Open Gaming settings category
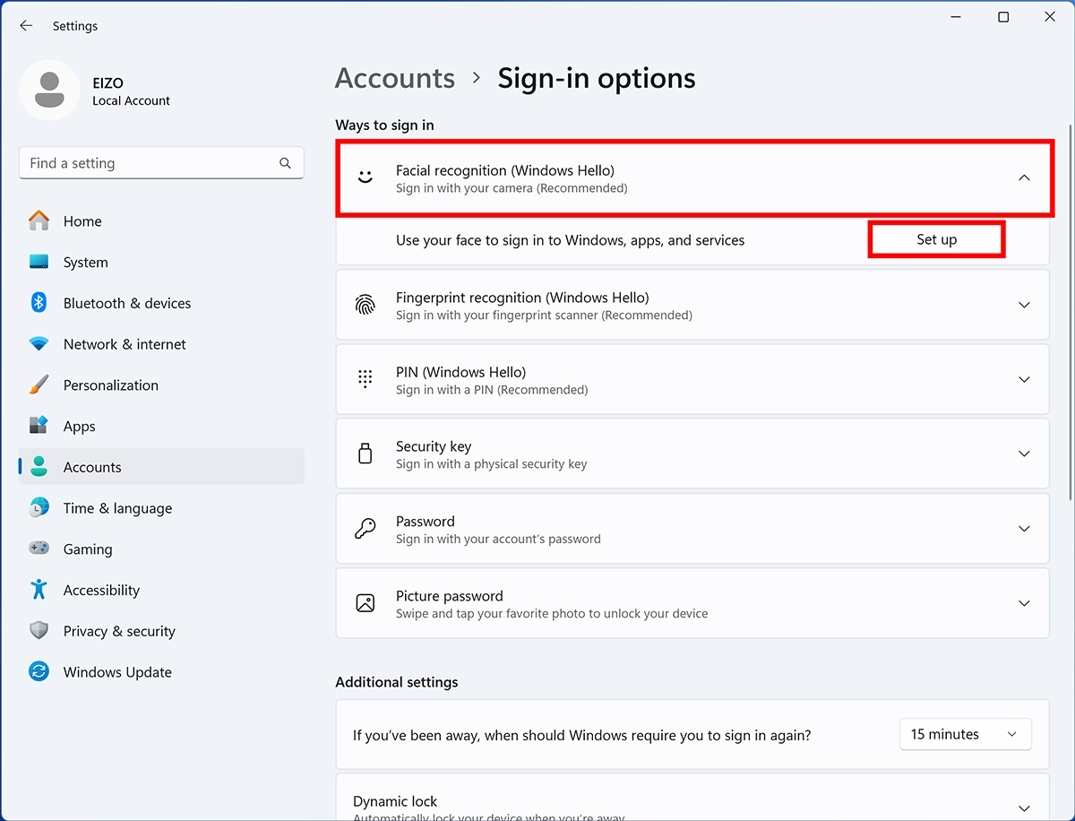The height and width of the screenshot is (821, 1075). click(x=161, y=549)
